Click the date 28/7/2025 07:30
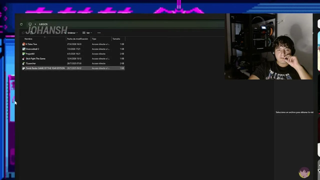Image resolution: width=320 pixels, height=180 pixels. [74, 63]
